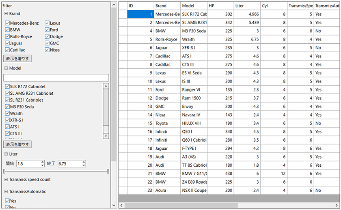Toggle SL R231 Cabriolet model checkbox
Screen dimensions: 341x210
tap(7, 100)
